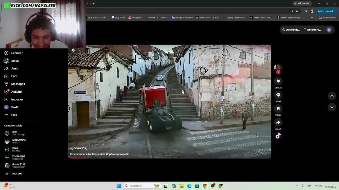
Task: Open the Legacy Hope RolePlay bookmark
Action: pos(235,18)
